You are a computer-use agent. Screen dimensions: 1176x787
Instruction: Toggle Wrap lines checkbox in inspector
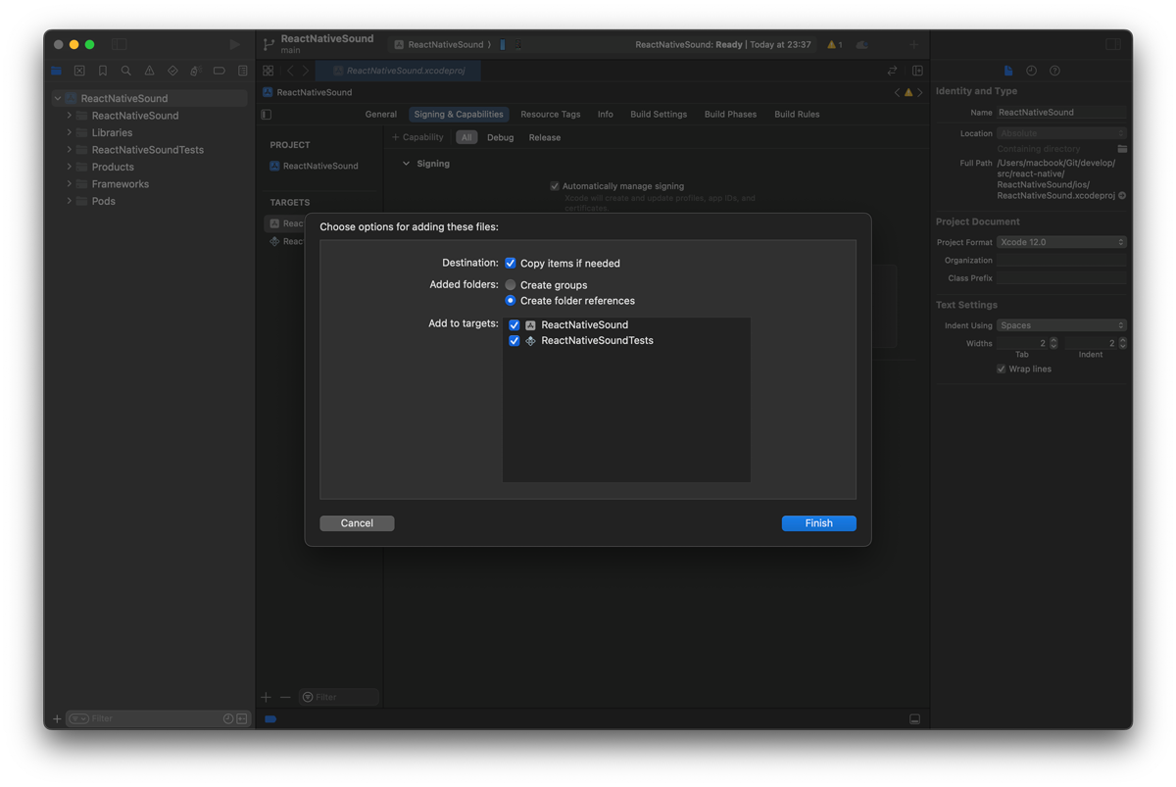[x=1001, y=369]
